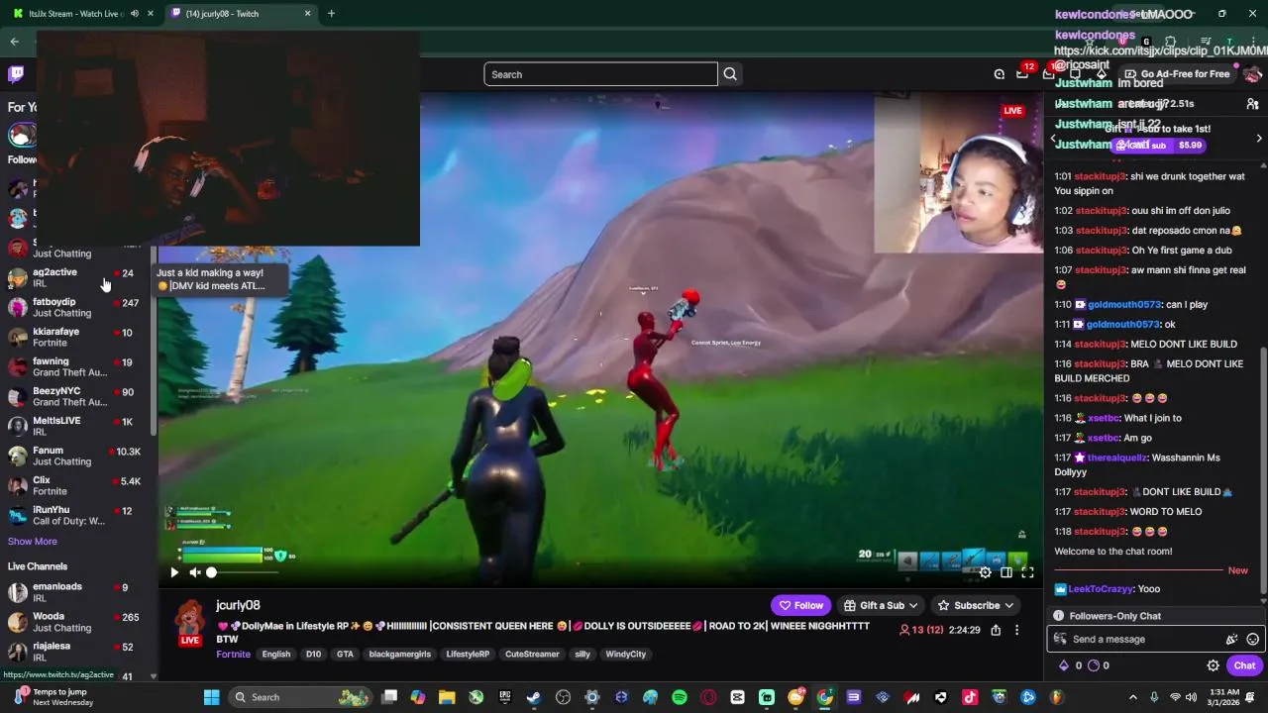Open BeezyNYC channel in sidebar
The height and width of the screenshot is (713, 1268).
75,396
